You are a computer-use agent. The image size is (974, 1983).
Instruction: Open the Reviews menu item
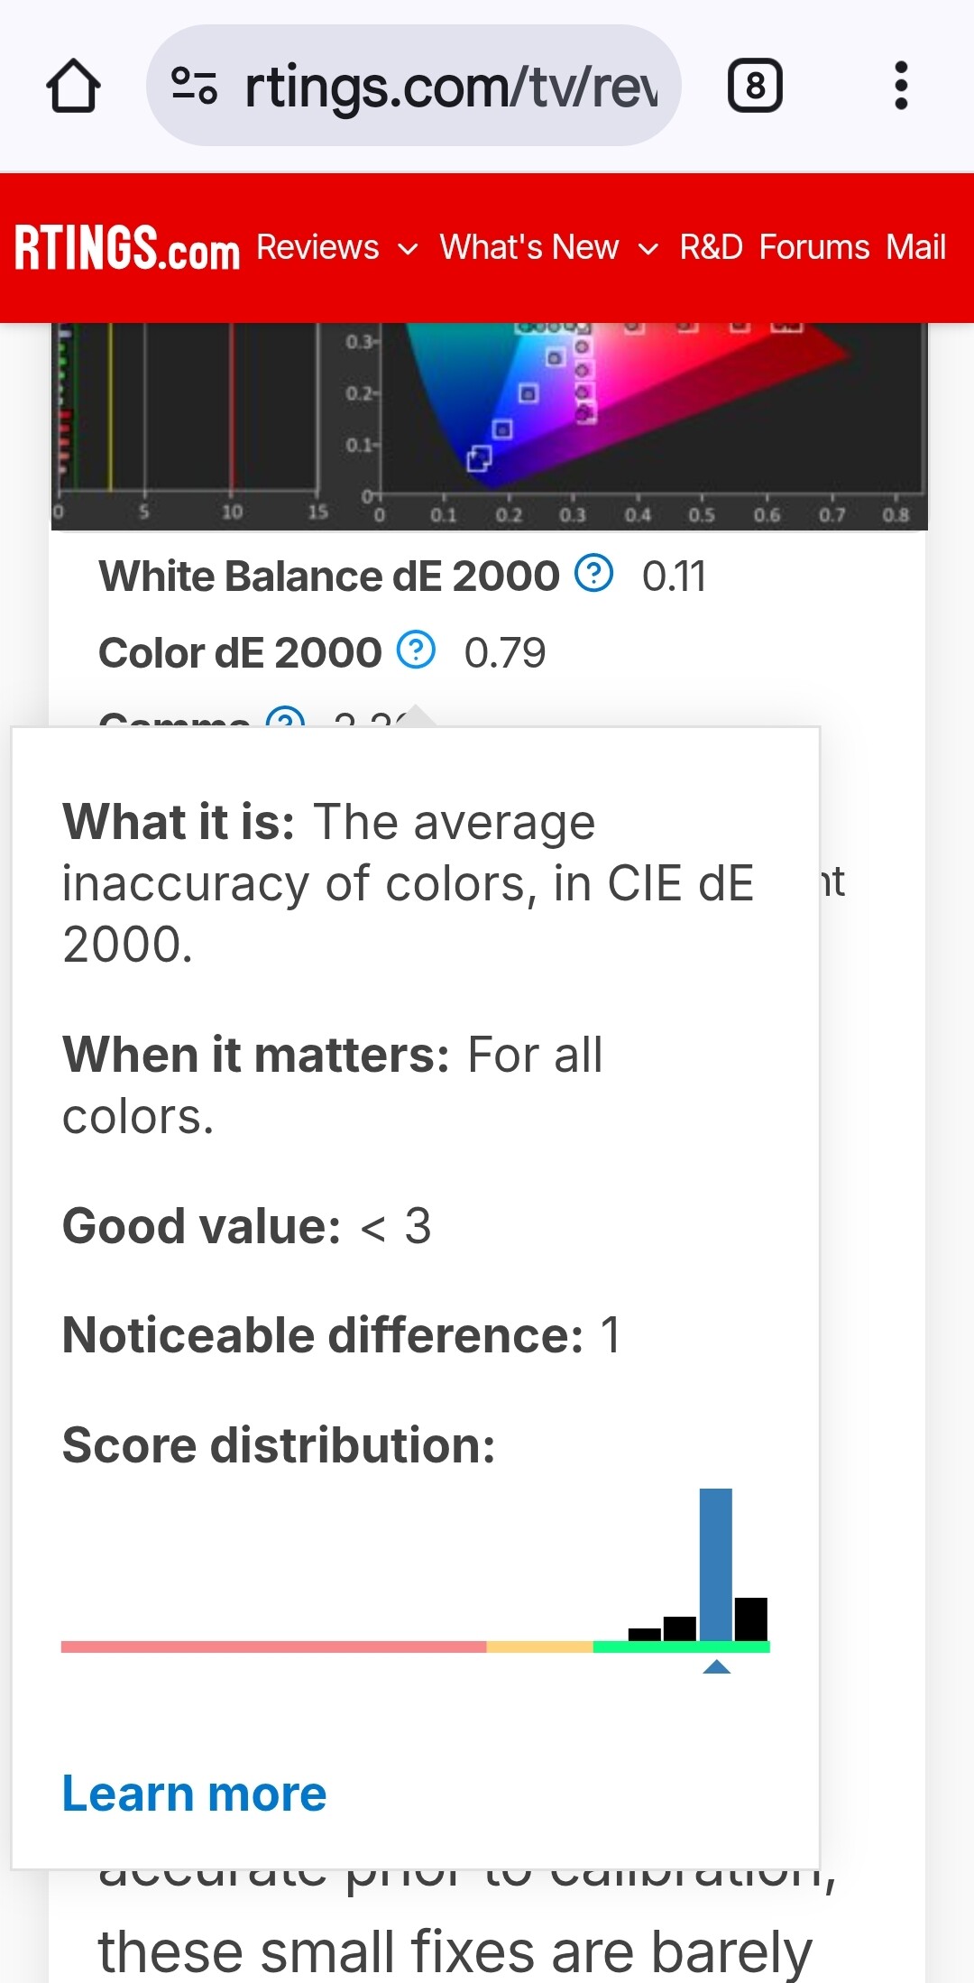(317, 247)
